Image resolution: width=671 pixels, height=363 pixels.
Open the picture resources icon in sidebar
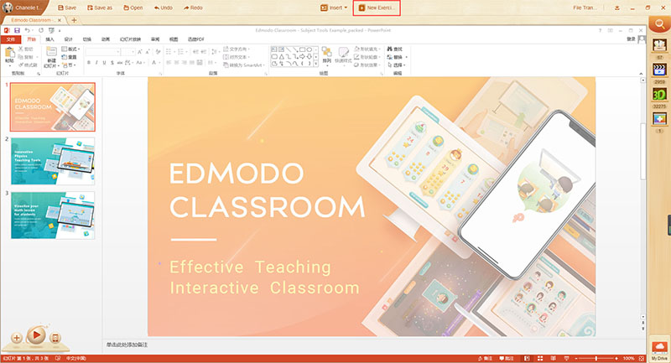(x=659, y=118)
